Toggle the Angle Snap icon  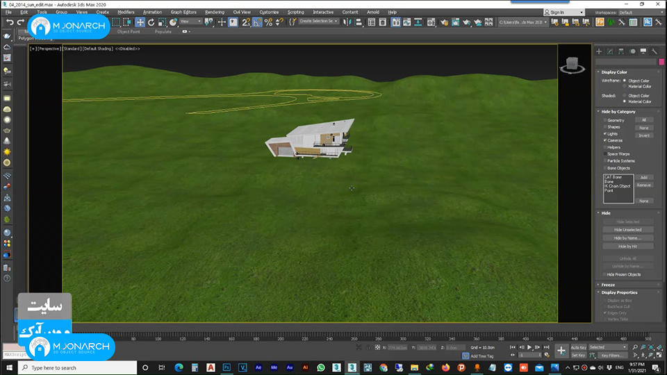point(257,22)
